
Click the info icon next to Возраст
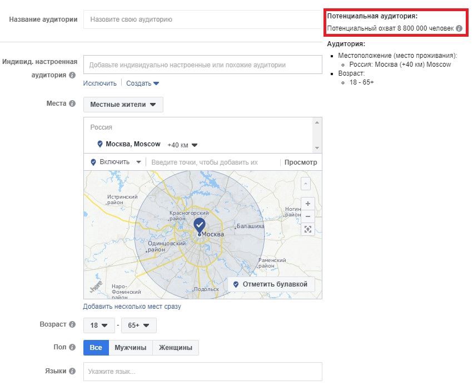[72, 324]
